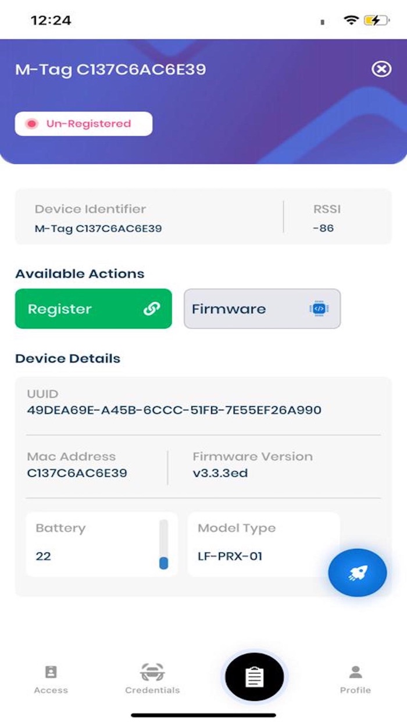Tap the RSSI value -86
This screenshot has width=407, height=724.
[323, 228]
